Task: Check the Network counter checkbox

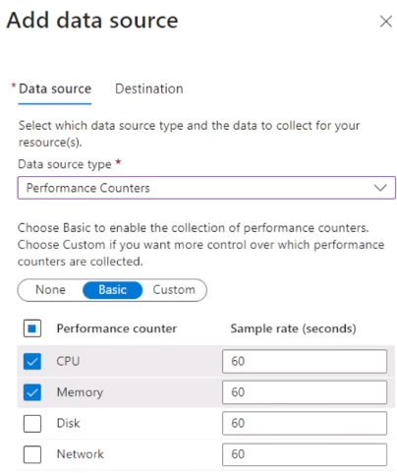Action: point(32,454)
